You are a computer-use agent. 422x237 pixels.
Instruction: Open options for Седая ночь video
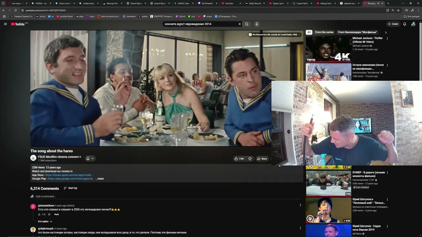click(387, 226)
